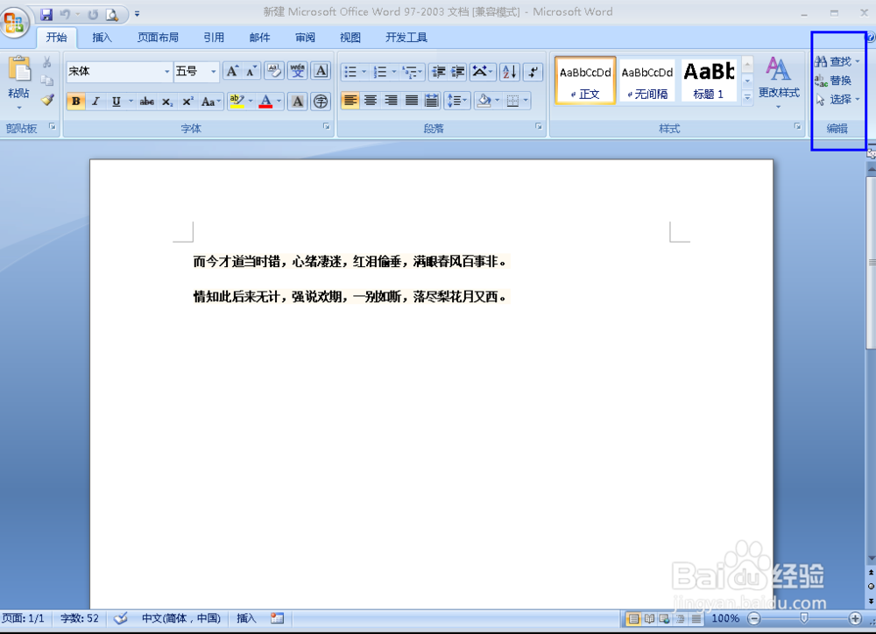This screenshot has width=876, height=634.
Task: Apply superscript formatting
Action: (187, 102)
